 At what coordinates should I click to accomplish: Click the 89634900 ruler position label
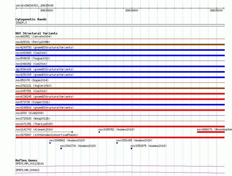click(x=132, y=10)
